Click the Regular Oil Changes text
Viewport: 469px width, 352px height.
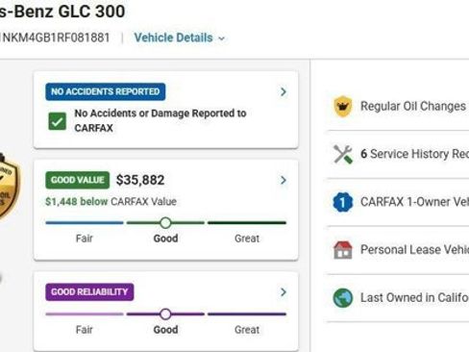(x=413, y=106)
